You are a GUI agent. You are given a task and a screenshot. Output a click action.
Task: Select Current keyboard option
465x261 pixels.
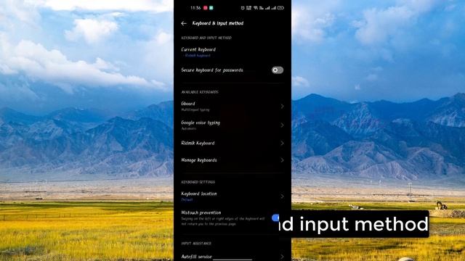[232, 51]
